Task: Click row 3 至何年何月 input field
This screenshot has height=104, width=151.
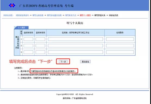Action: pos(40,52)
